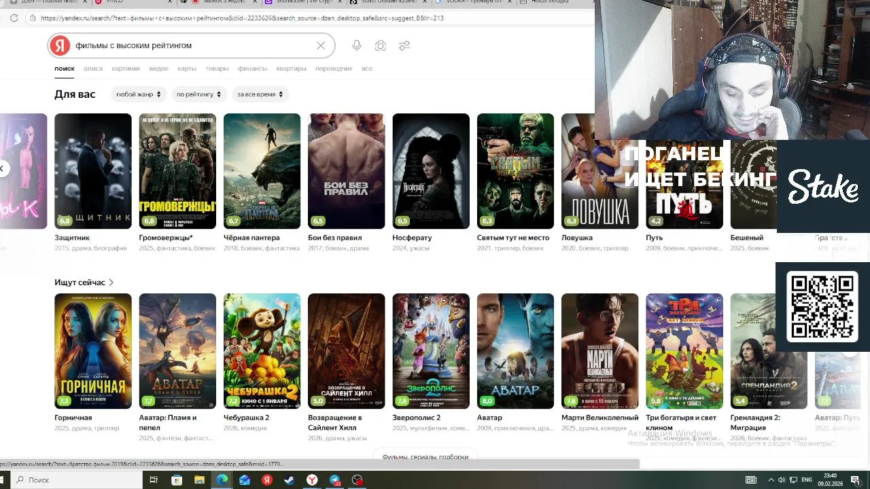Image resolution: width=870 pixels, height=489 pixels.
Task: Open the Марти Великолепный title link
Action: tap(600, 418)
